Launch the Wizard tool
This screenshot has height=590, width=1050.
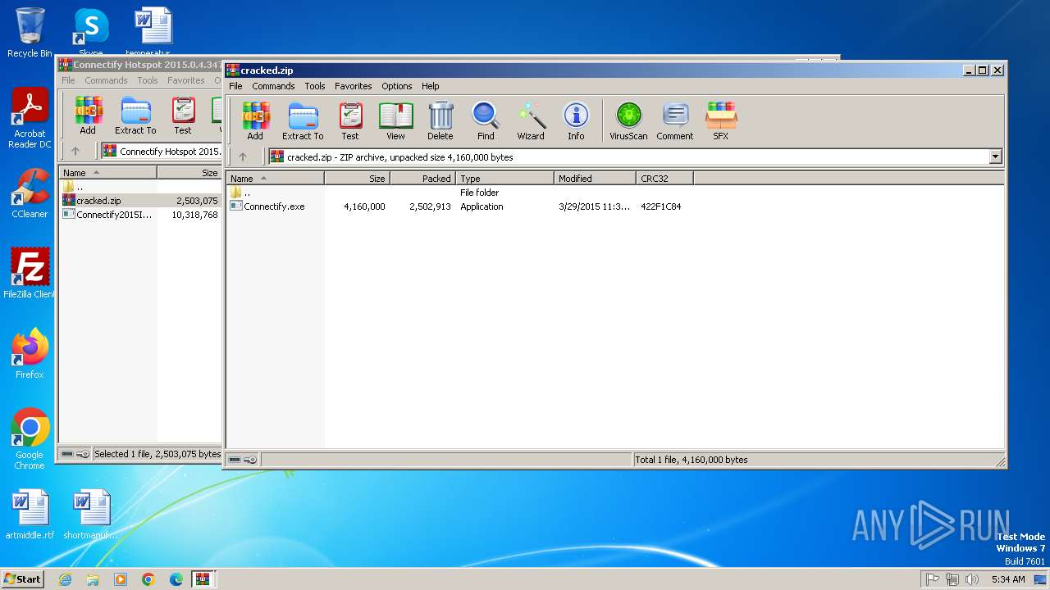click(531, 120)
